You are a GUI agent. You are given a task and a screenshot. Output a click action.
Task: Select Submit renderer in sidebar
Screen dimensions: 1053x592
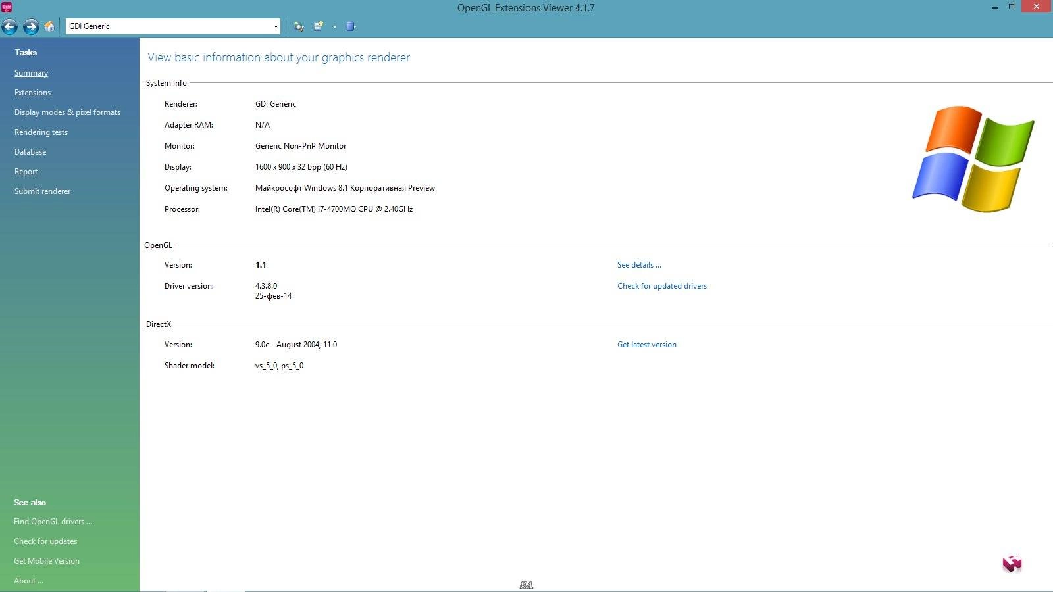click(42, 191)
